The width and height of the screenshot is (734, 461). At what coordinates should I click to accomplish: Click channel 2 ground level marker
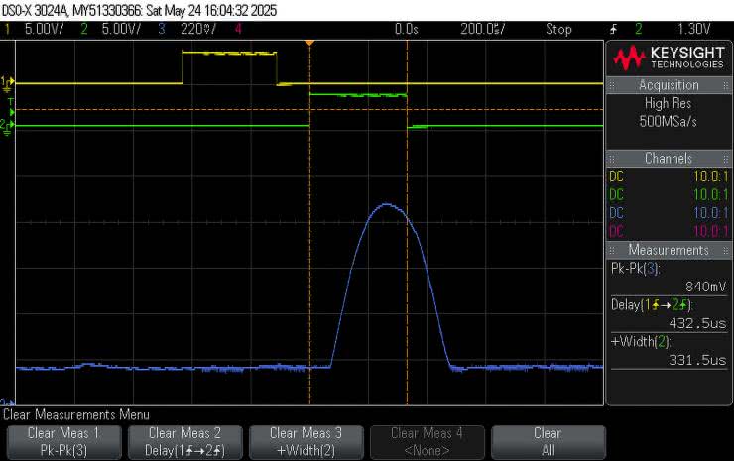point(7,127)
